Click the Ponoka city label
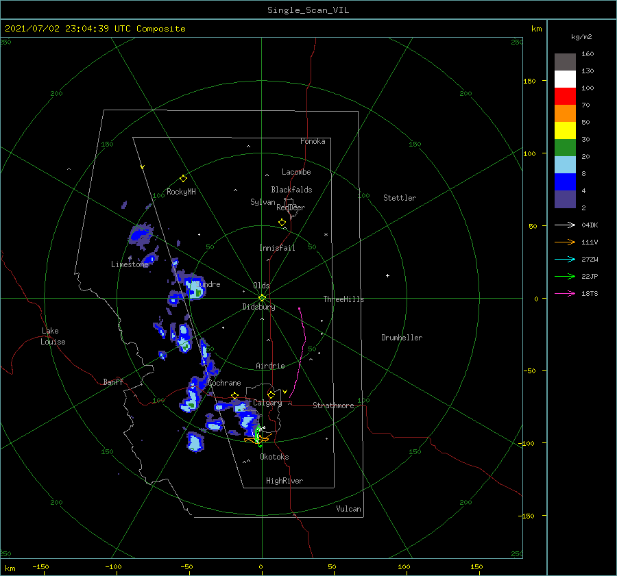 click(313, 141)
